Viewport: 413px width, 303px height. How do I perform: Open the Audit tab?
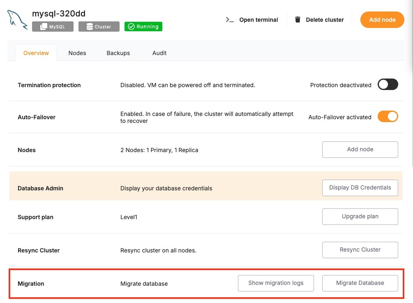(159, 53)
